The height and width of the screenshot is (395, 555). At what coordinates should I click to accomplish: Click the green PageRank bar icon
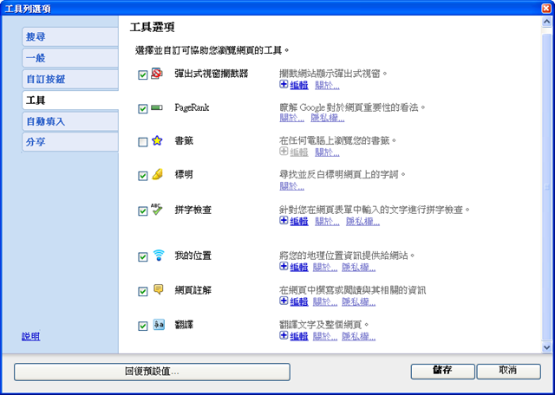coord(157,107)
